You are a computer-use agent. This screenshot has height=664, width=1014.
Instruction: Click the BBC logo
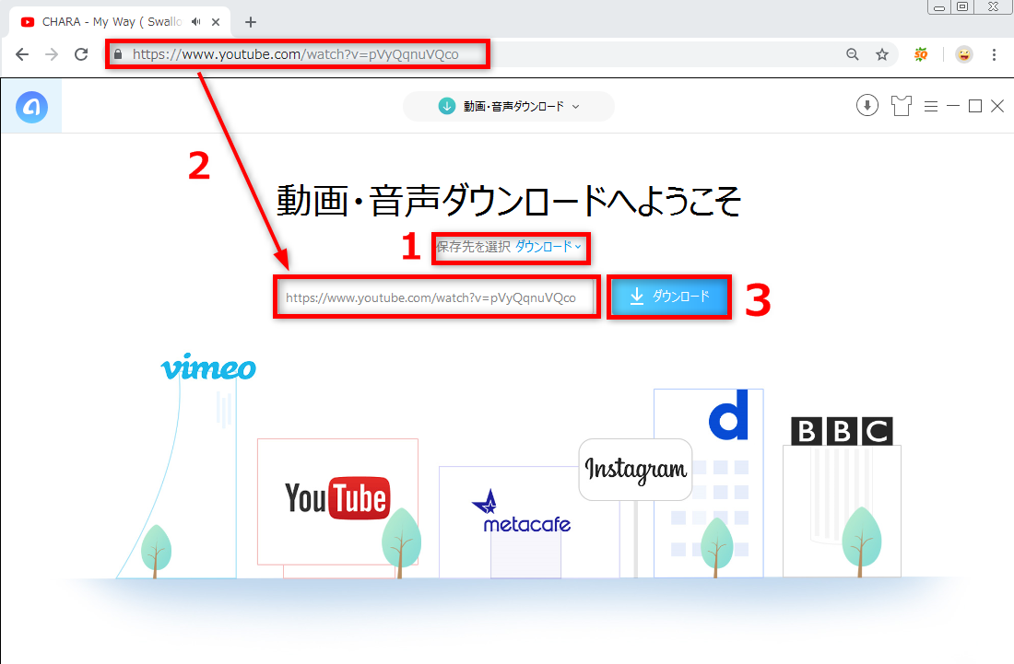tap(842, 431)
